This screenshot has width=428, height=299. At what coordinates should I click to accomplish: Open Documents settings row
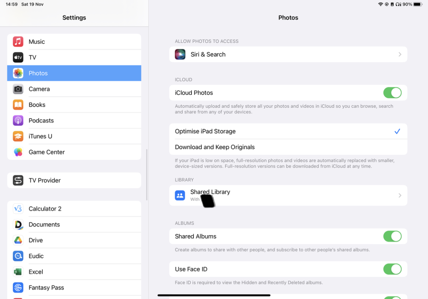click(x=74, y=224)
